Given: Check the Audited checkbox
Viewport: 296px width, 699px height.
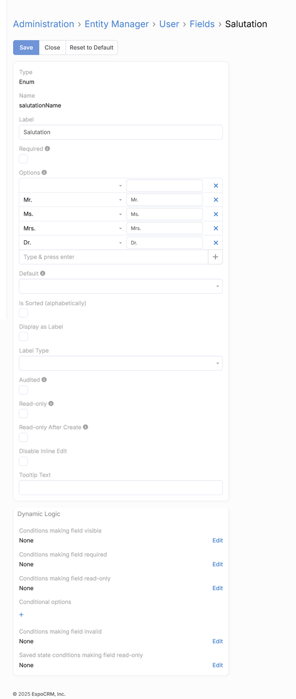Looking at the screenshot, I should coord(23,390).
